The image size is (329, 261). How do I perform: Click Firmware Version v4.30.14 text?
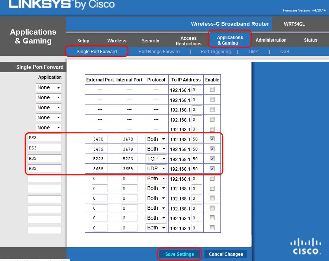304,10
